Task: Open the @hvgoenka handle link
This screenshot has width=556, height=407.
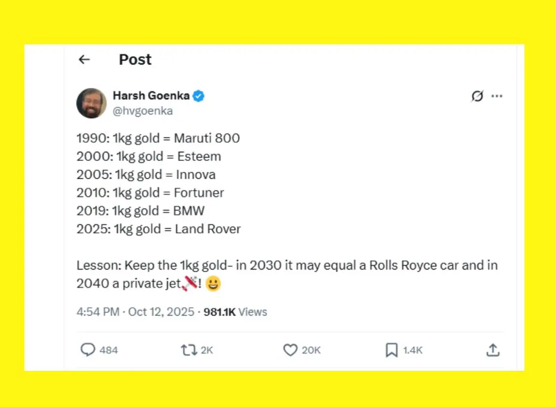Action: coord(143,111)
